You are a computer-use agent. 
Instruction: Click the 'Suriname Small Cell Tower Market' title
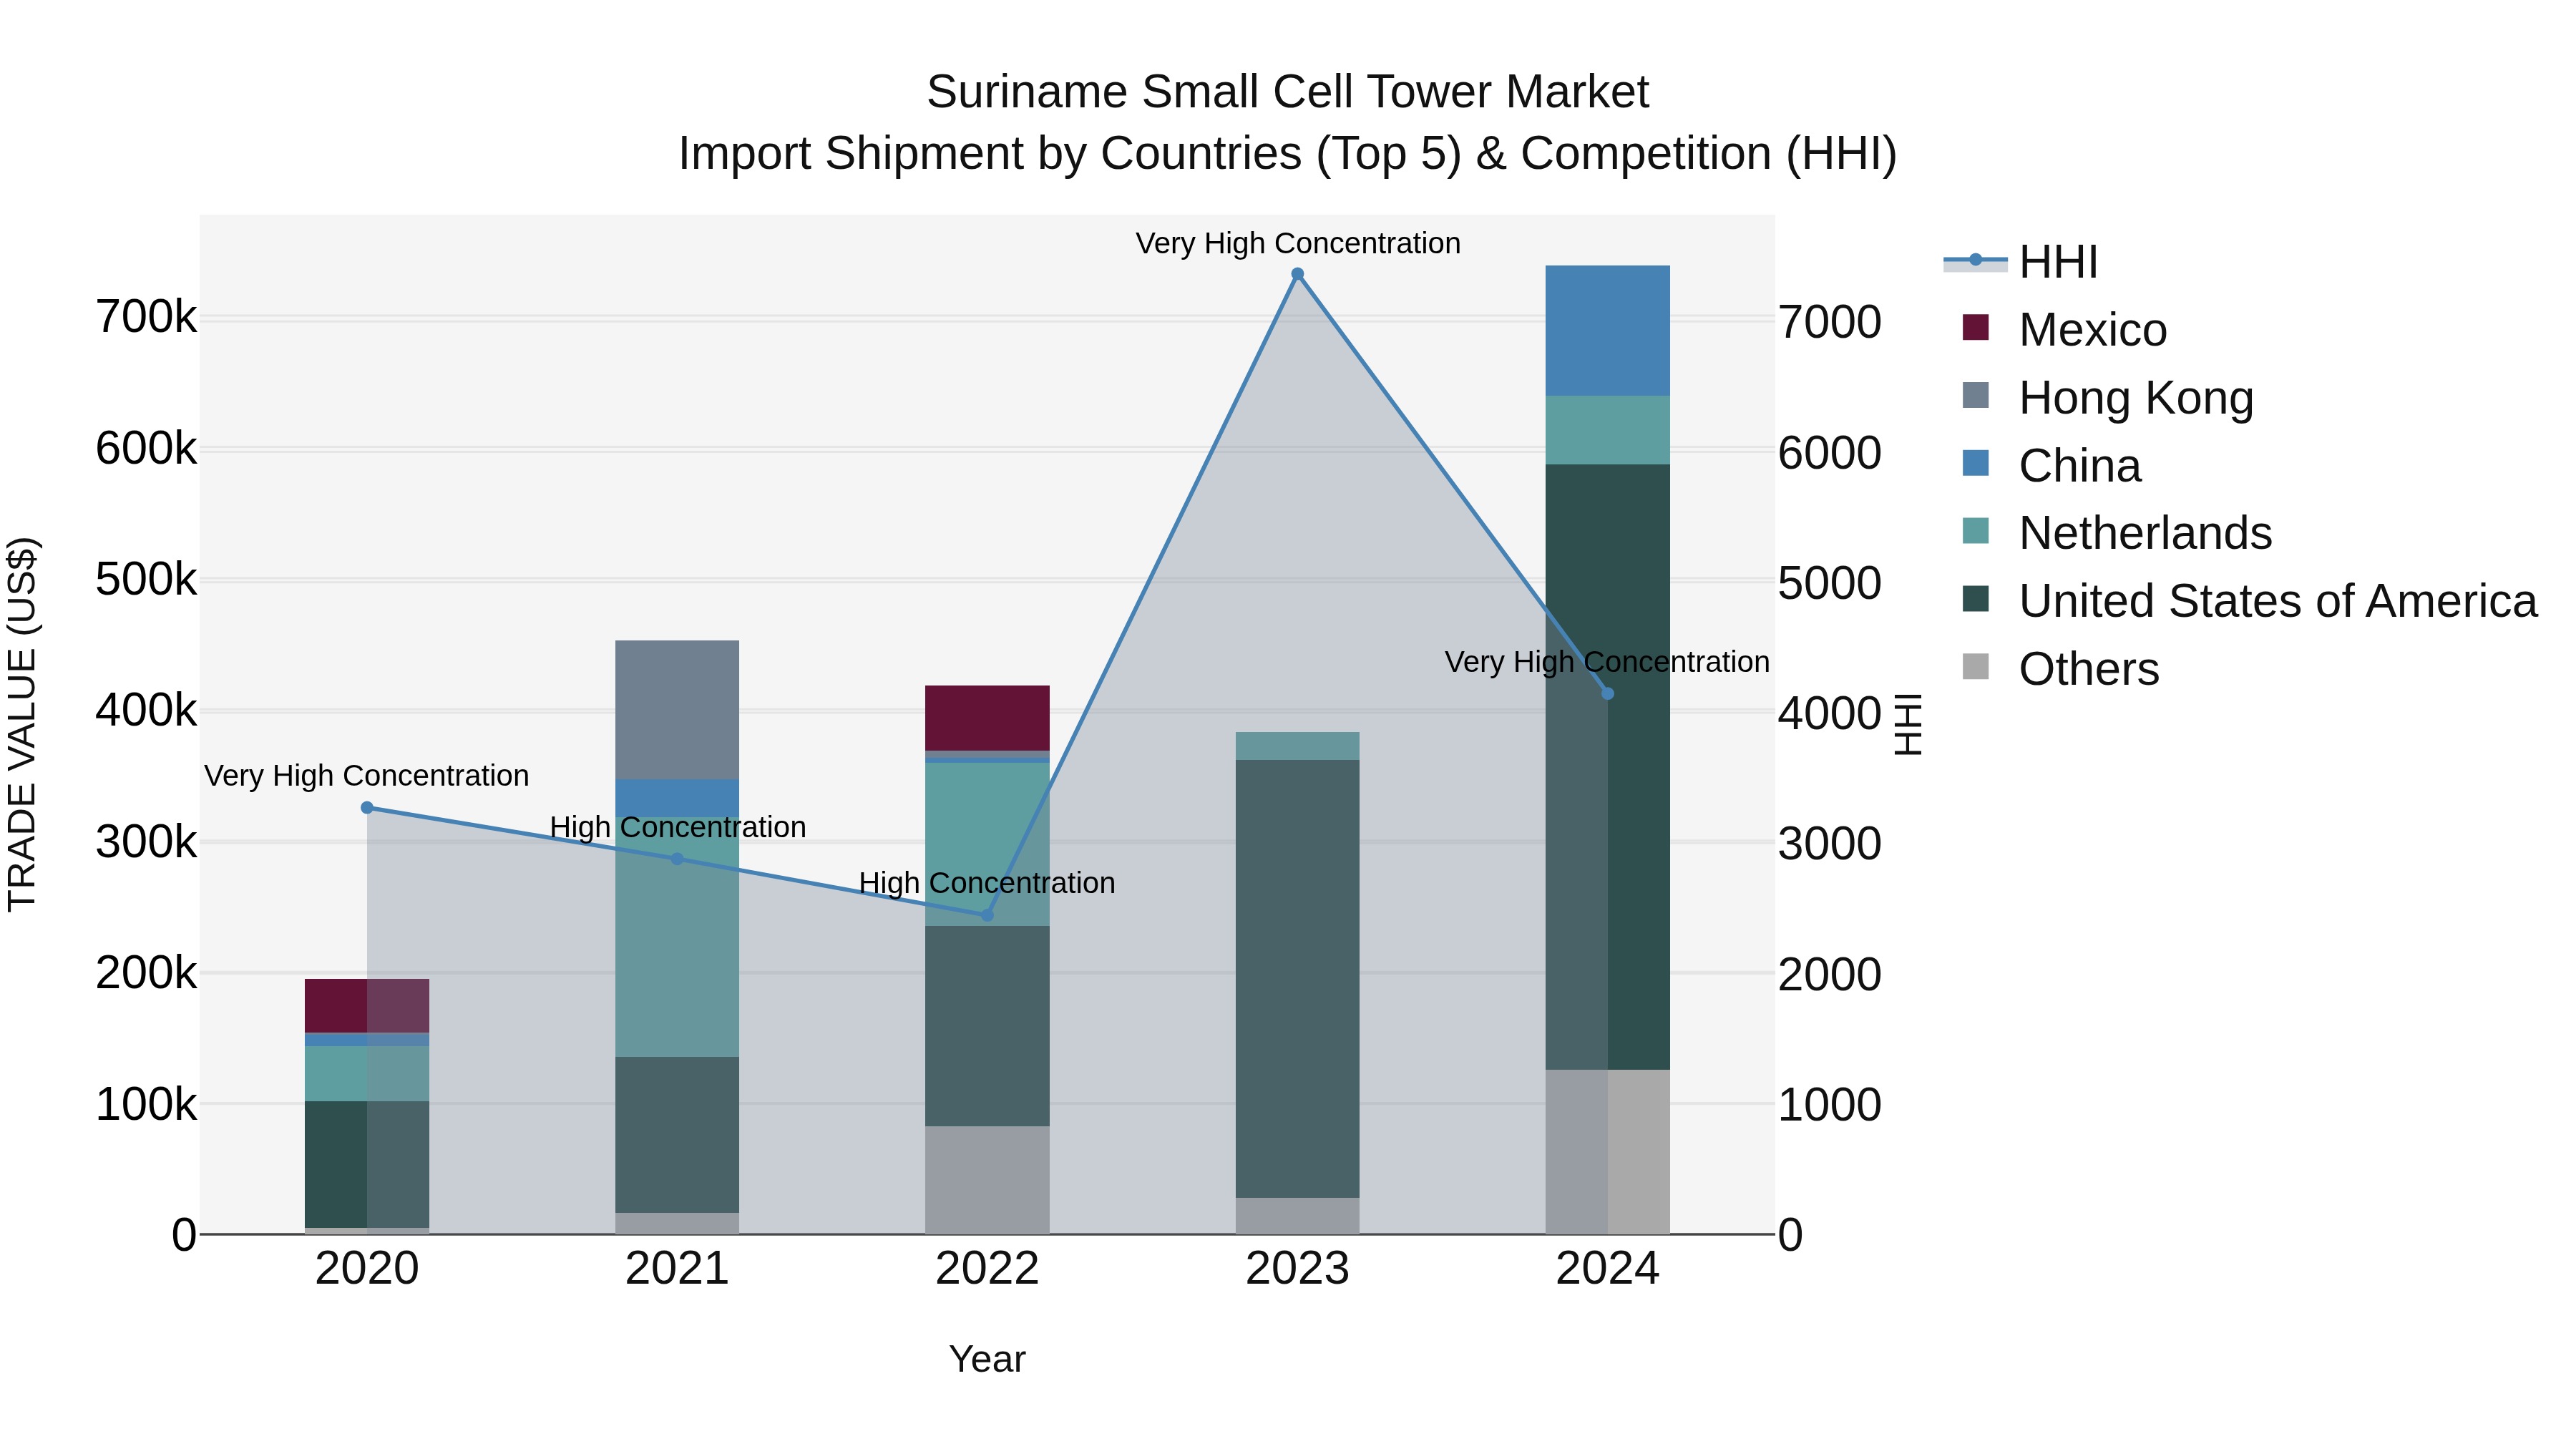click(1287, 92)
